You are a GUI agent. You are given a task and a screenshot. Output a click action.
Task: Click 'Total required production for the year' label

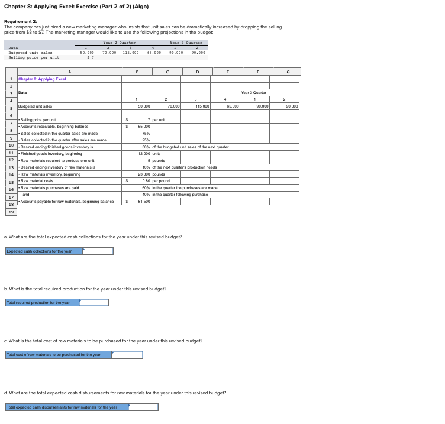point(42,303)
